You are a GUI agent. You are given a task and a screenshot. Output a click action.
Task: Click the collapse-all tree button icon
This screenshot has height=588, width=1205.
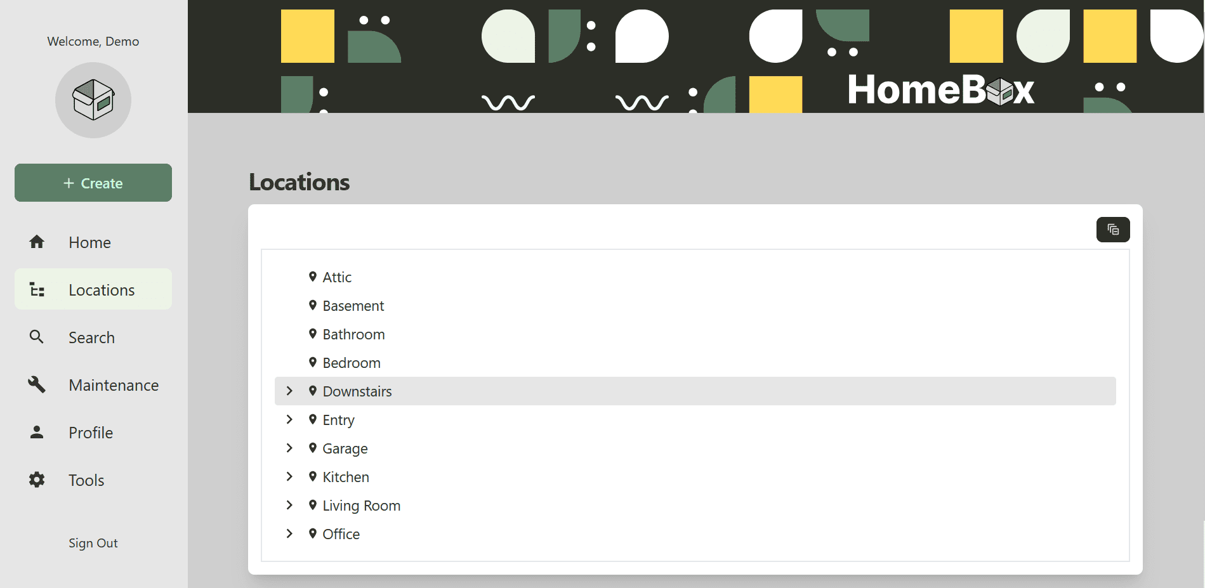(x=1112, y=230)
